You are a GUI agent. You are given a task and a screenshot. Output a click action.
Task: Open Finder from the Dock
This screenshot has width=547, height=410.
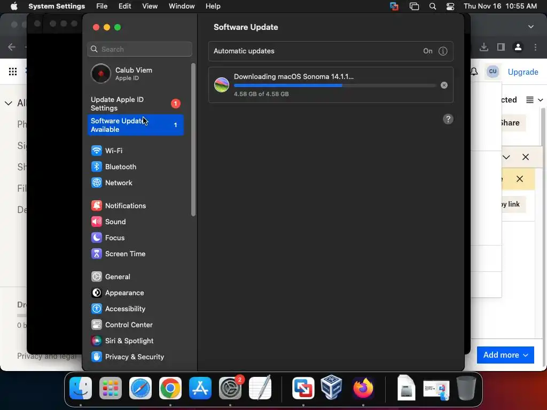(81, 388)
